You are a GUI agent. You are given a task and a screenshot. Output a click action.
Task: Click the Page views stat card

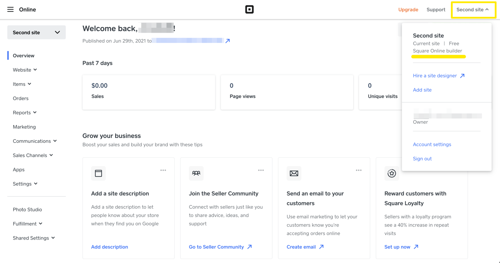pos(287,92)
